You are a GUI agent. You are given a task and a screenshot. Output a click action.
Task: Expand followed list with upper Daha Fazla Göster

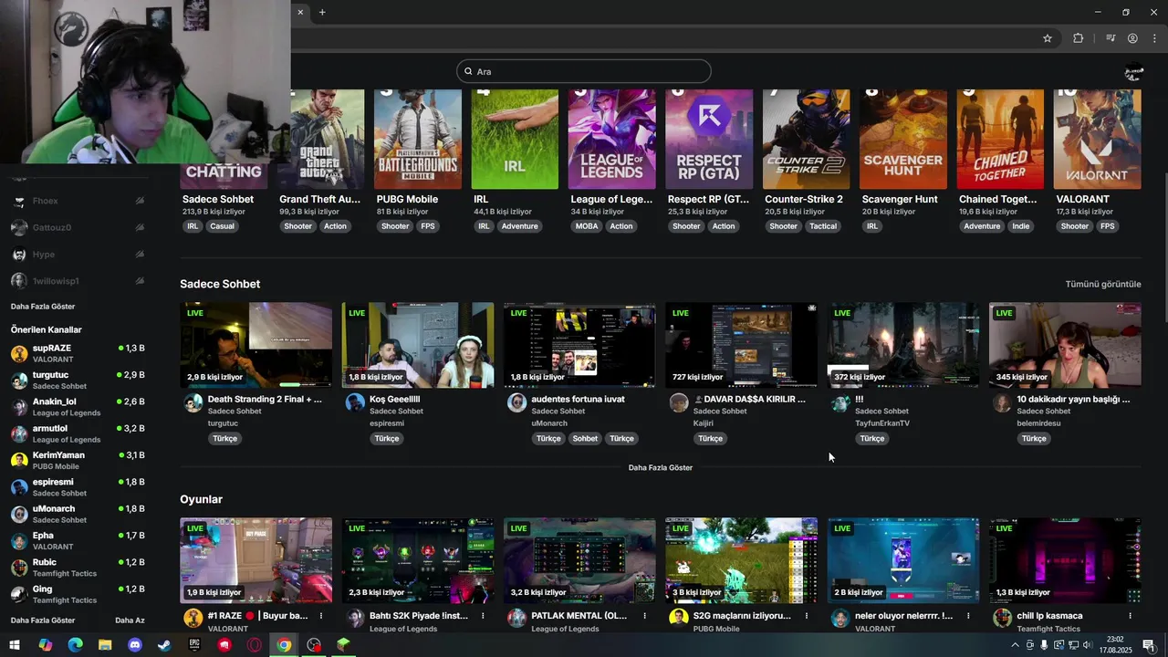[x=43, y=307]
